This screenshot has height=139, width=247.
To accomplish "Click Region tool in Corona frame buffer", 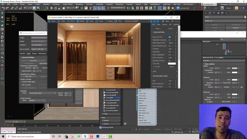I will [x=109, y=21].
